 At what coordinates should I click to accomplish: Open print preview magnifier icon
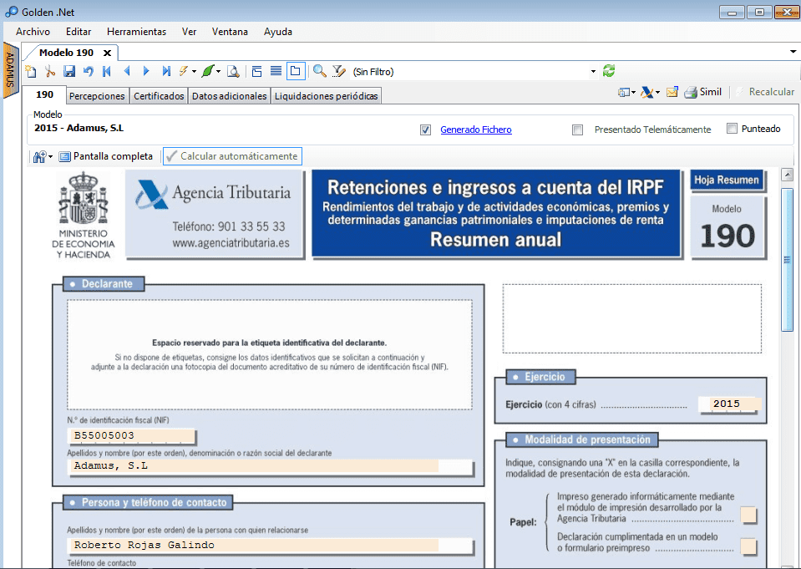[x=233, y=72]
